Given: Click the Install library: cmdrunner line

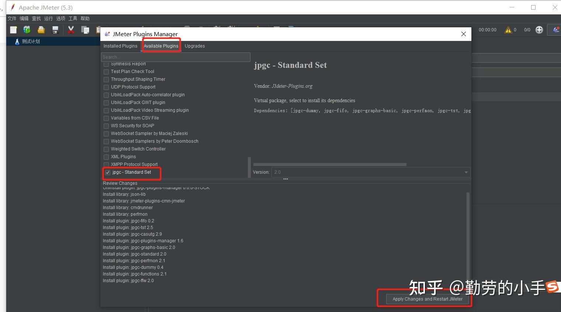Looking at the screenshot, I should (128, 208).
